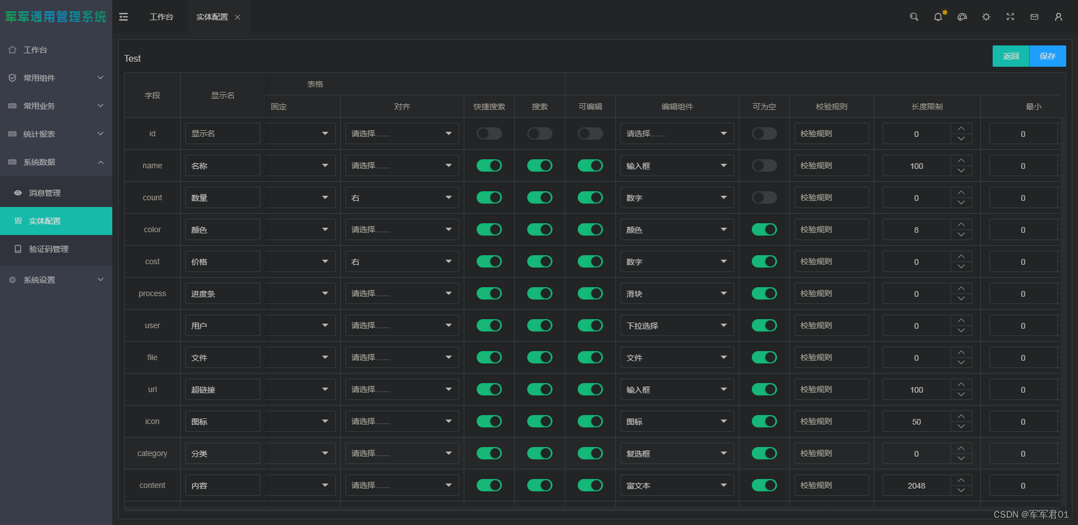Enable search for the id field
The width and height of the screenshot is (1078, 525).
pos(540,133)
